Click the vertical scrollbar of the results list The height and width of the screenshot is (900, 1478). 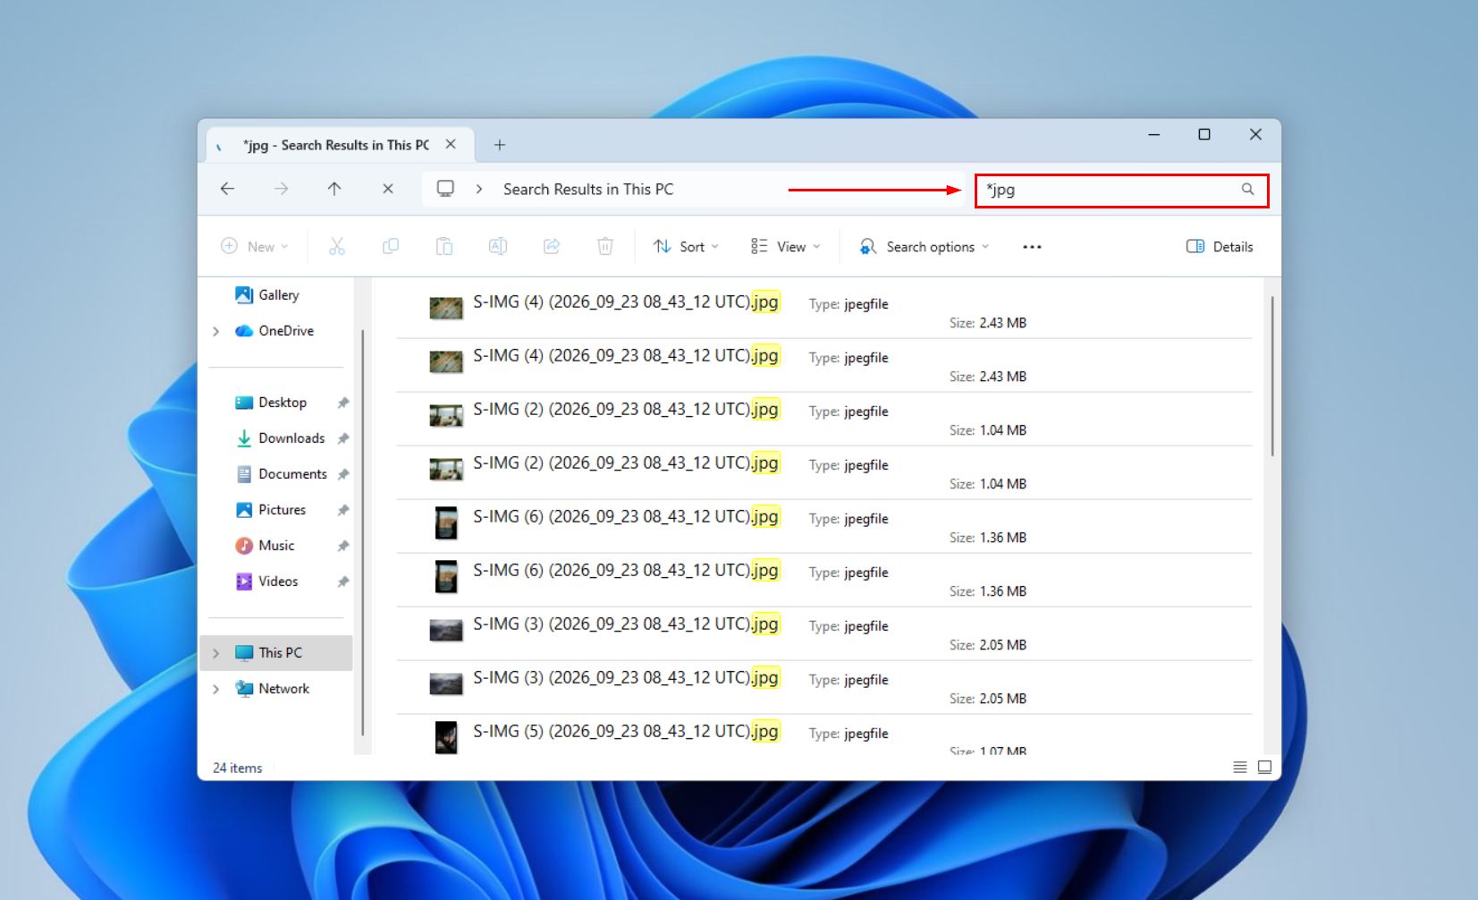click(1271, 376)
